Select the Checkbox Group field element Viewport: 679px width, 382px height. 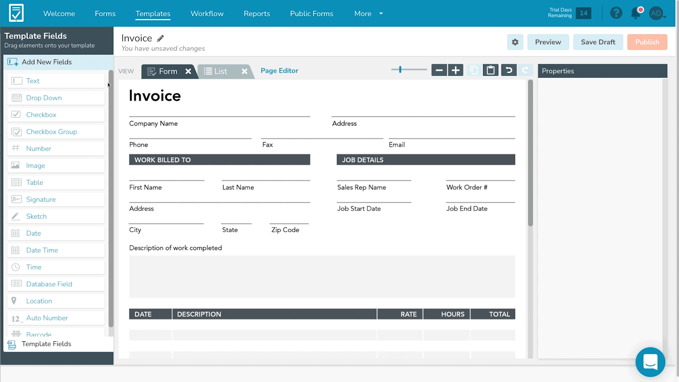pos(56,132)
